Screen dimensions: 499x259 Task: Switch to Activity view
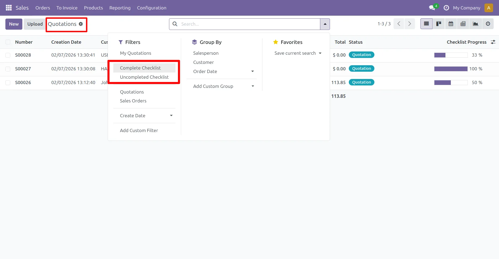point(488,24)
